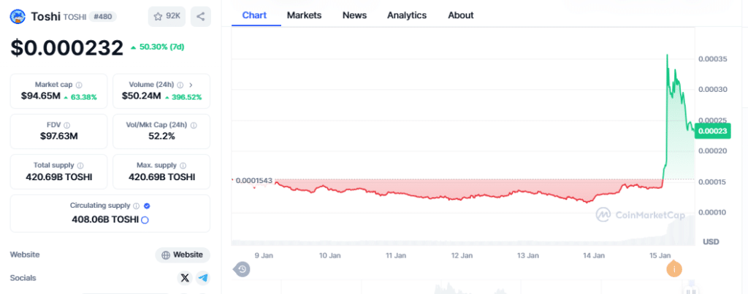
Task: Click the history clock marker below chart
Action: coord(242,269)
